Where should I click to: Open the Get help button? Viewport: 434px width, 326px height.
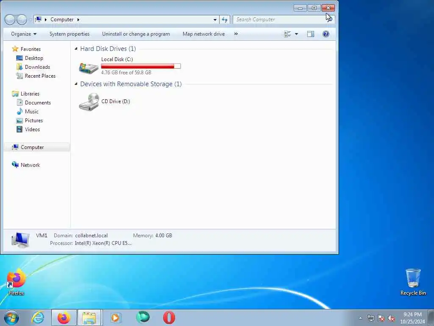[326, 34]
